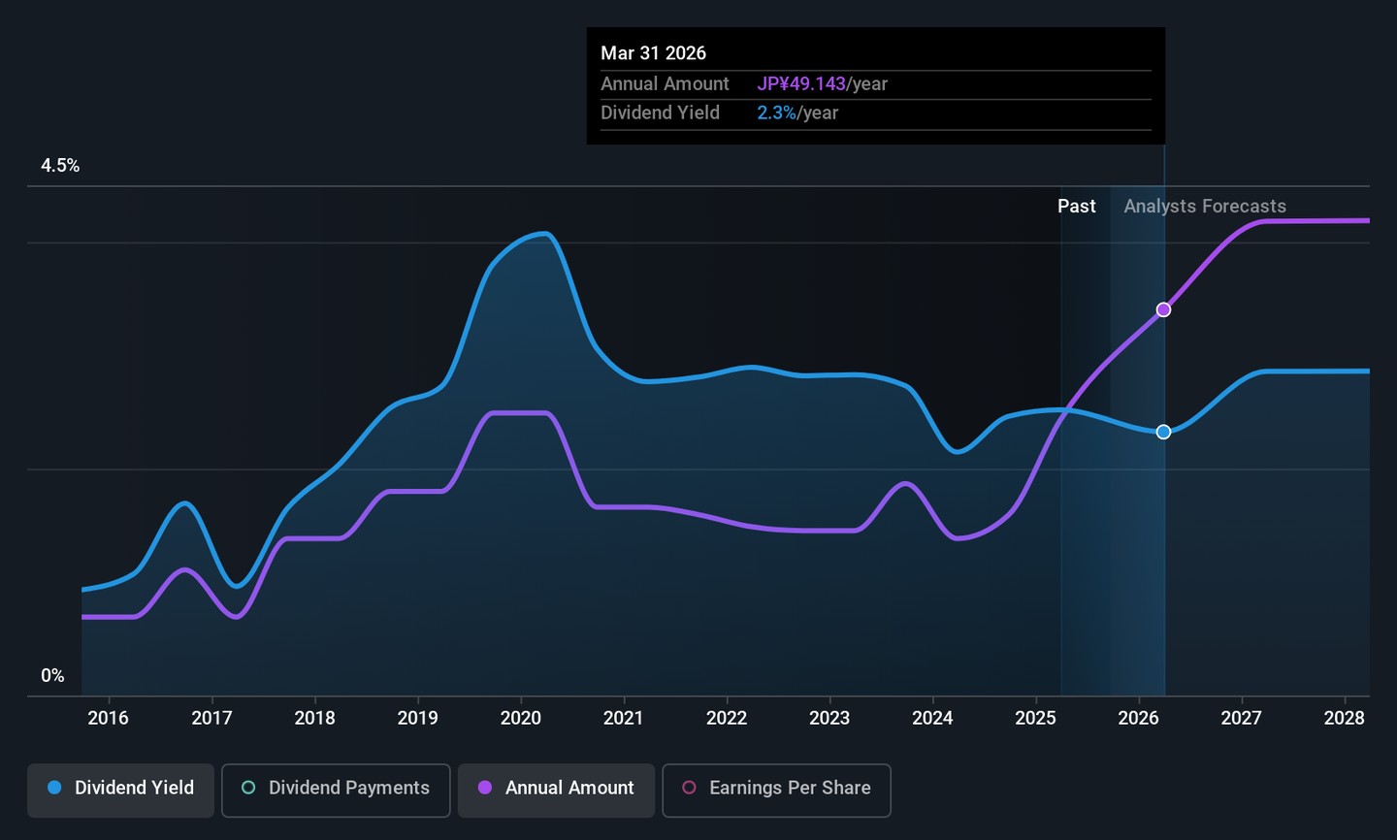Viewport: 1397px width, 840px height.
Task: Click the blue Dividend Yield legend dot
Action: (x=55, y=789)
